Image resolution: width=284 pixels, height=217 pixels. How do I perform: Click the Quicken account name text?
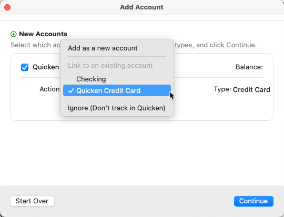46,67
